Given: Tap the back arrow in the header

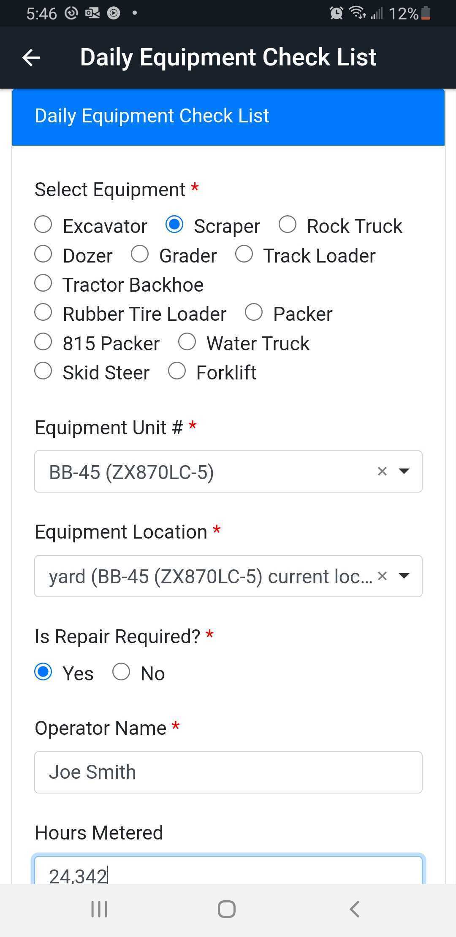Looking at the screenshot, I should click(x=31, y=57).
